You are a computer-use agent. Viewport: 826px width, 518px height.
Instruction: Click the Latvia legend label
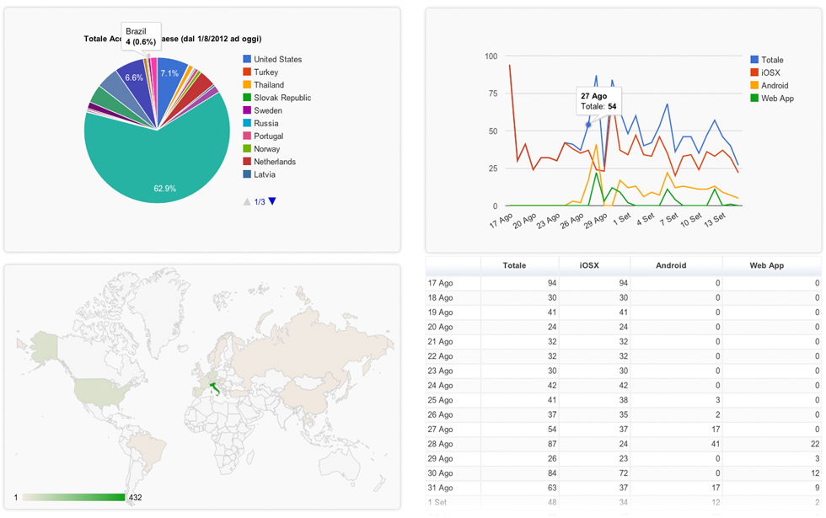[265, 175]
